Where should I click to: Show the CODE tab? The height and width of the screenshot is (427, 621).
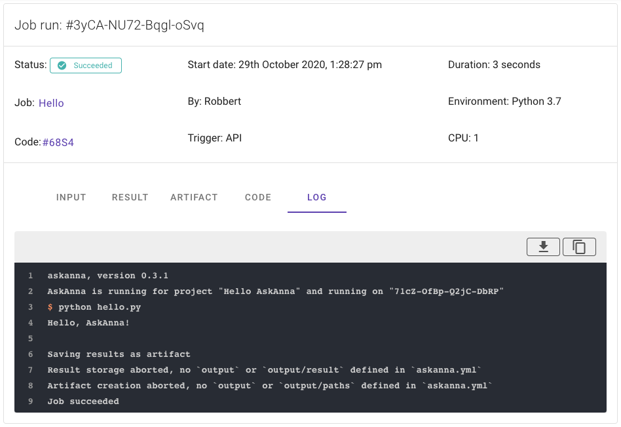tap(258, 197)
